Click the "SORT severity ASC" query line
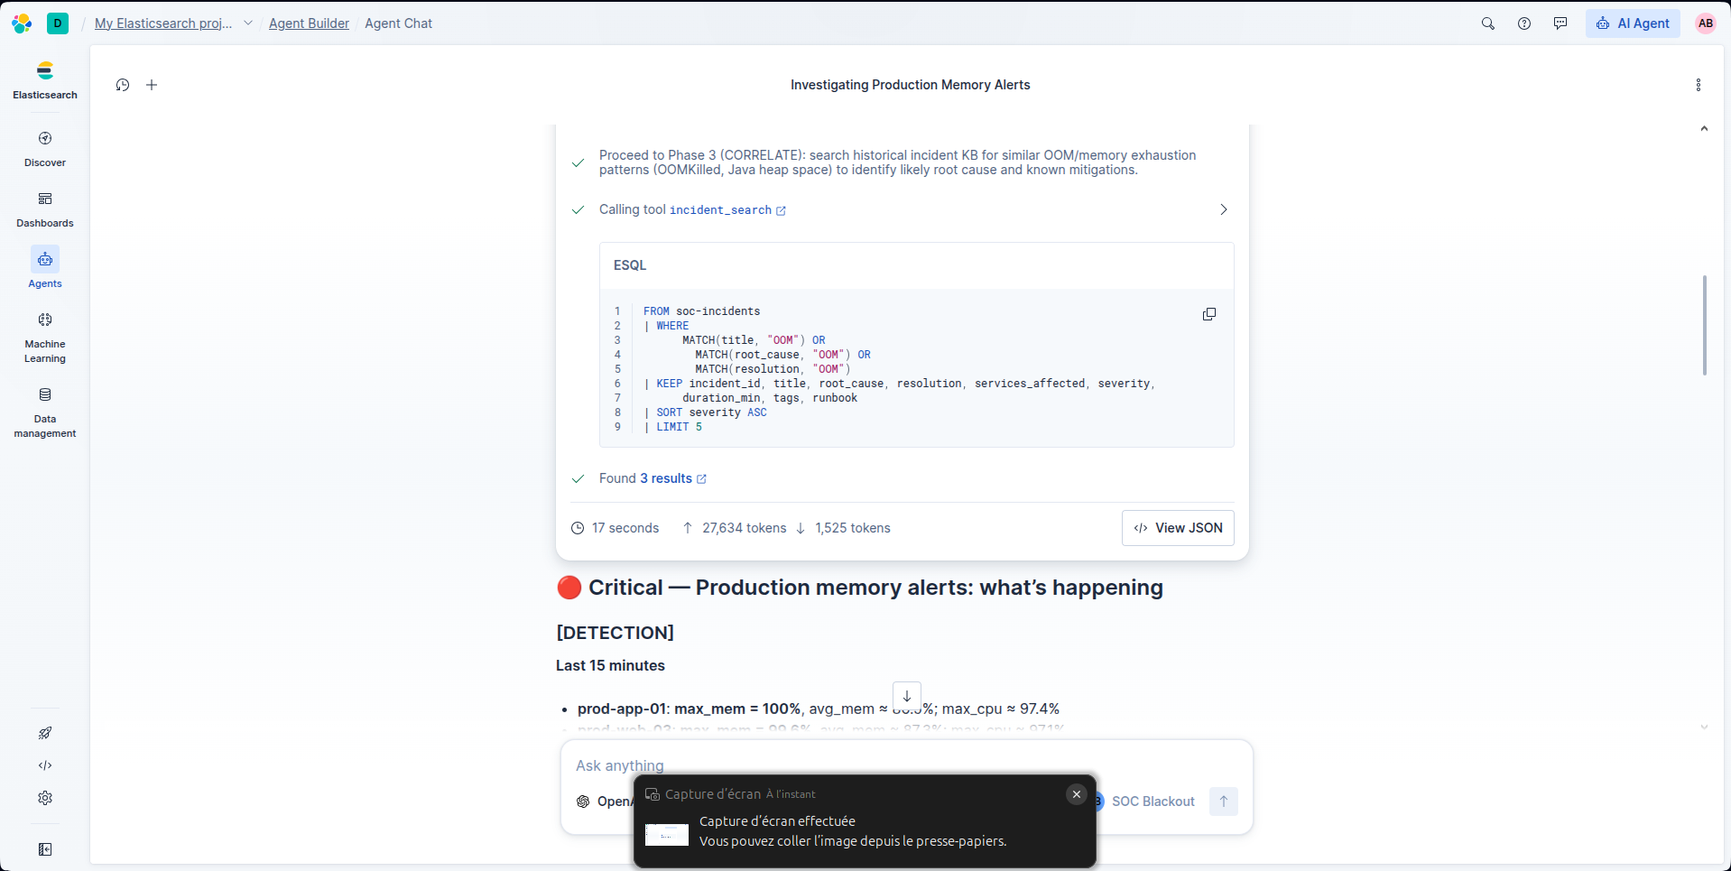 706,412
